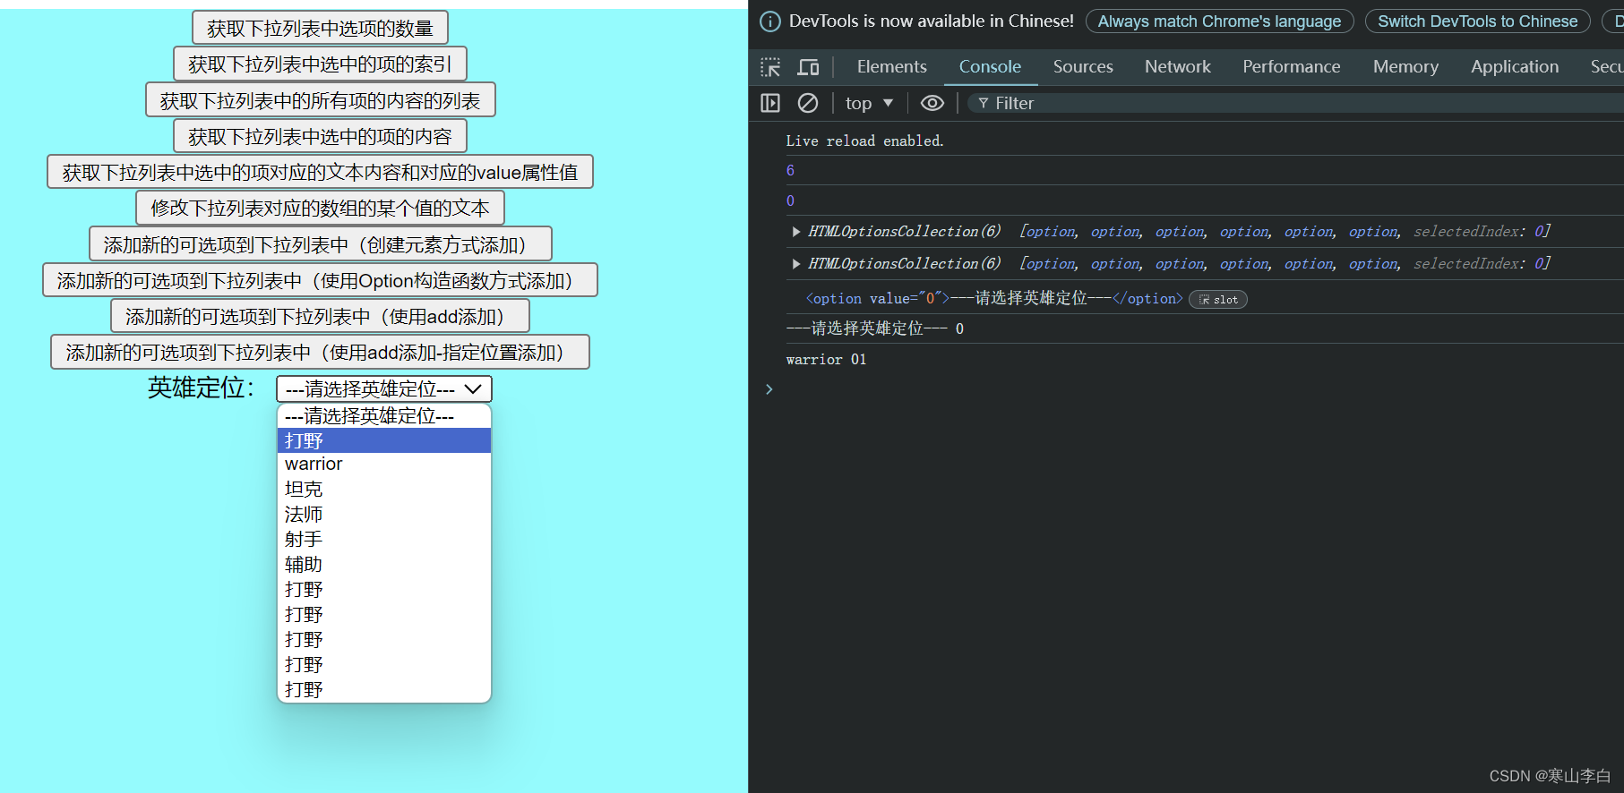Open the top JavaScript context dropdown
The height and width of the screenshot is (793, 1624).
(x=869, y=103)
